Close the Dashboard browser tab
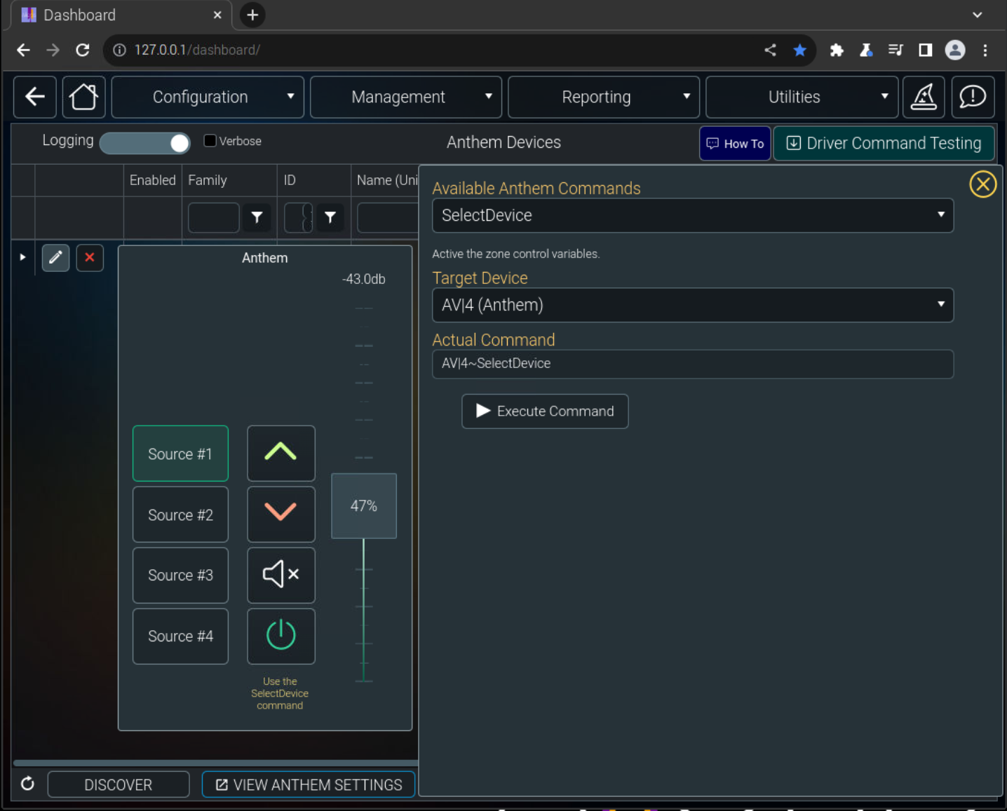 point(217,15)
